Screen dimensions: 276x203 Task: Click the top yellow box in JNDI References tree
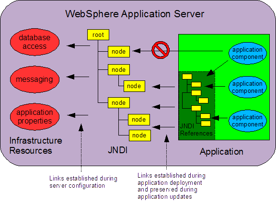tap(187, 77)
